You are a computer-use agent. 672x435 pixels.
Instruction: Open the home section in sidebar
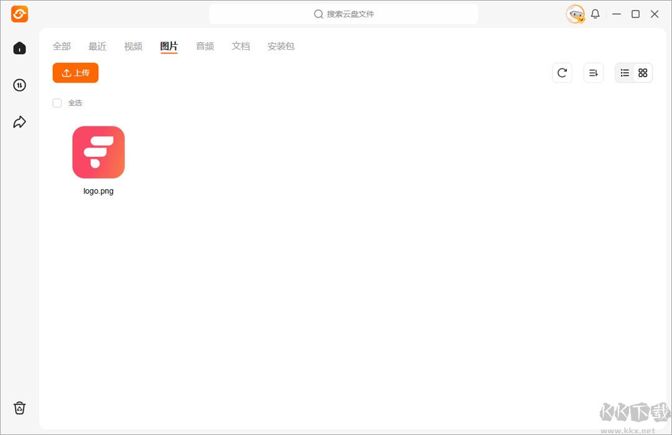pyautogui.click(x=20, y=48)
